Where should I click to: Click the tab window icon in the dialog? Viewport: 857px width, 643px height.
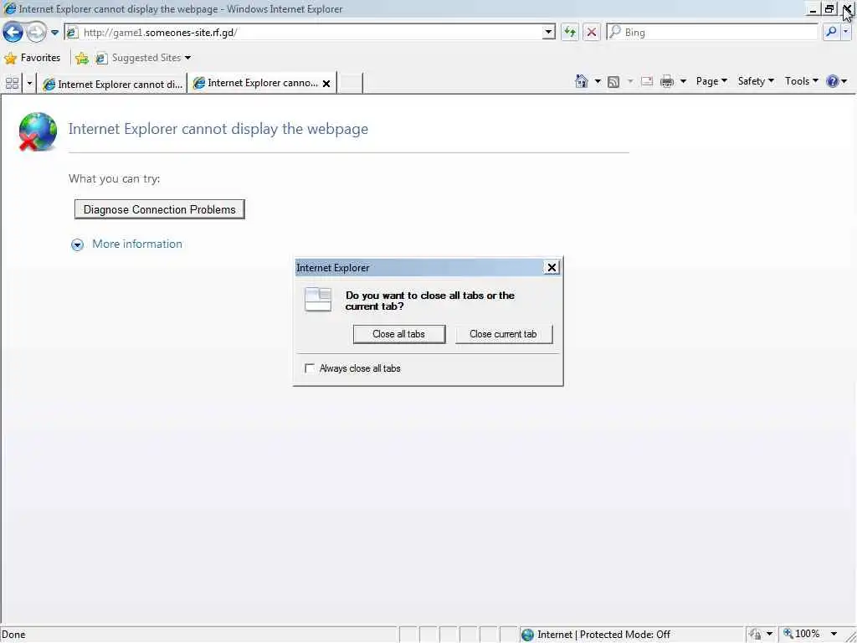coord(318,299)
